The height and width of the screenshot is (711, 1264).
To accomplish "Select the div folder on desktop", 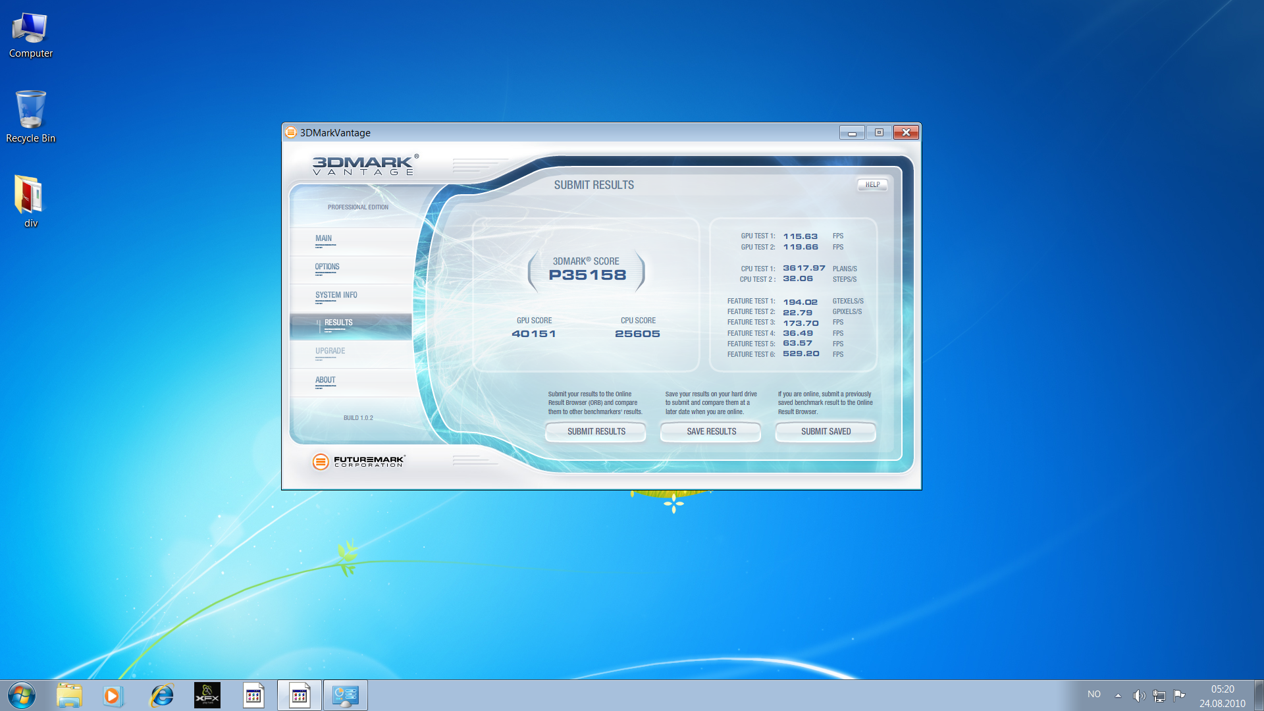I will pos(30,201).
